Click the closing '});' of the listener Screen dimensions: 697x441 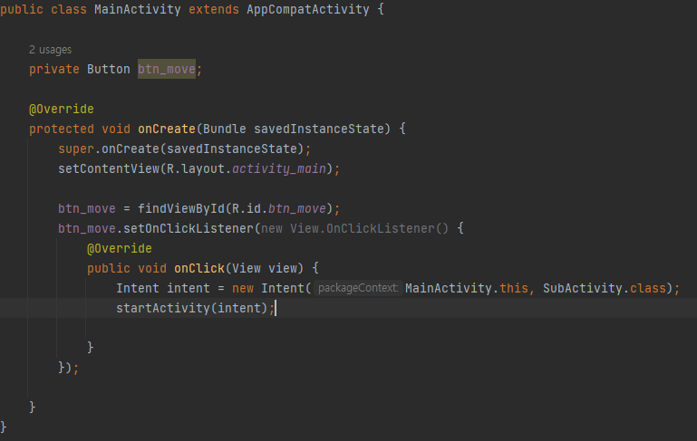tap(69, 368)
